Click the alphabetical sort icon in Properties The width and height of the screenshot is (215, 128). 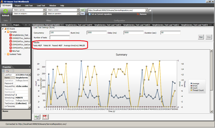tap(8, 71)
